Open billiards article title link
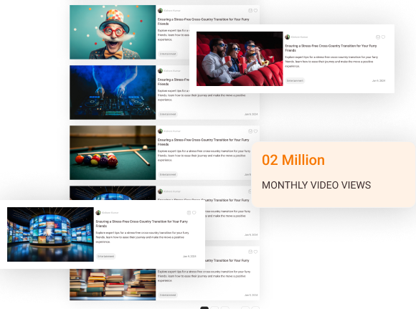The height and width of the screenshot is (309, 416). (203, 142)
